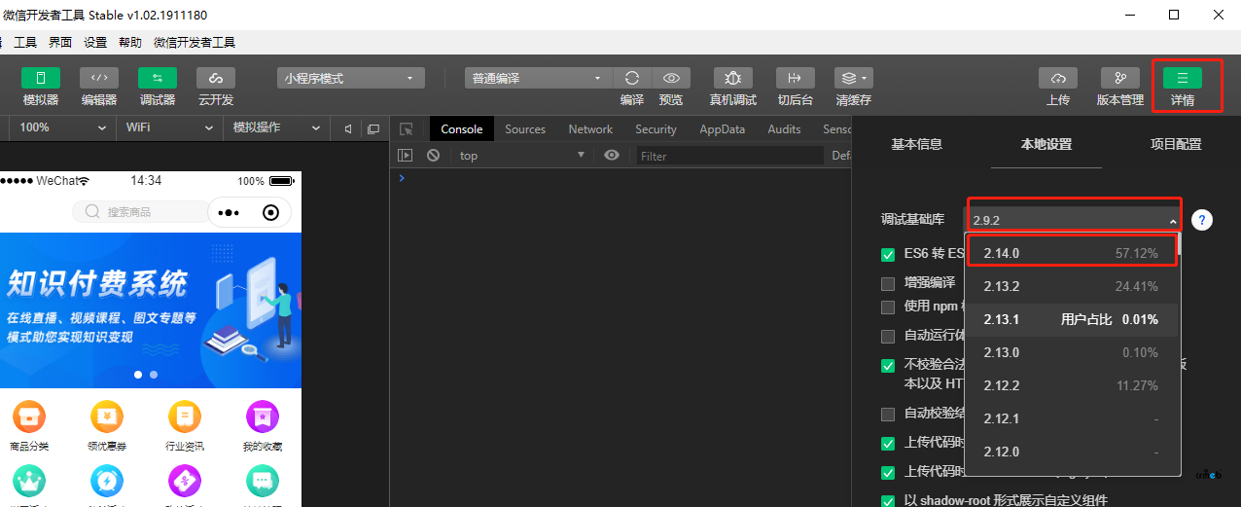The image size is (1241, 507).
Task: Collapse the 调试基础库 2.9.2 dropdown
Action: [x=1073, y=220]
